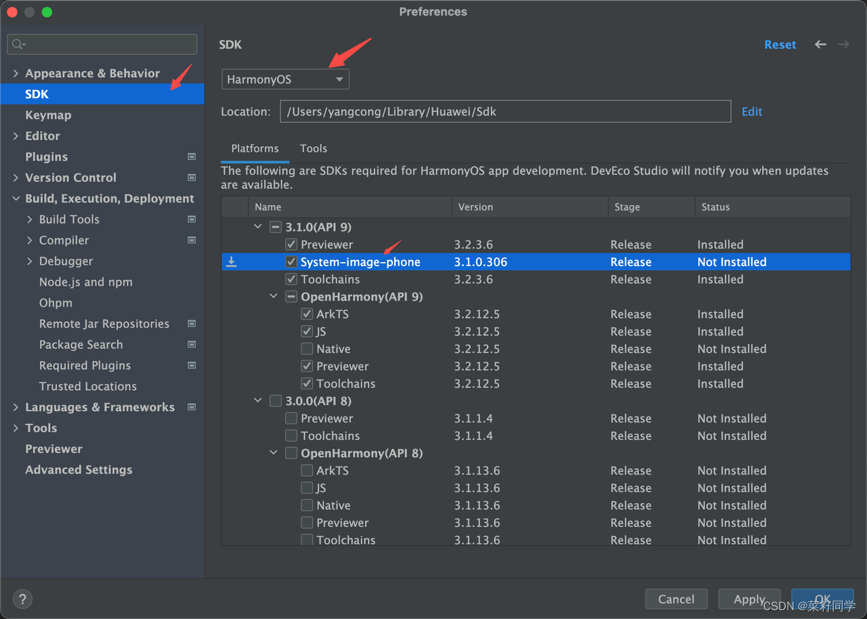
Task: Click the Stage column header
Action: [652, 207]
